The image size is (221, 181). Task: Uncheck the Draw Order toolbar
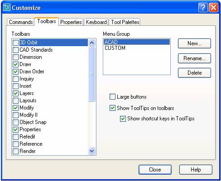tap(15, 71)
